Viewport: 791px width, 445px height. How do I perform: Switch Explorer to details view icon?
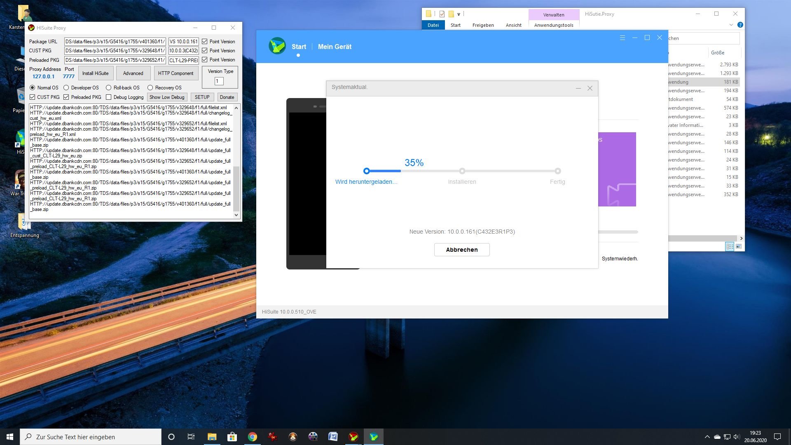730,246
